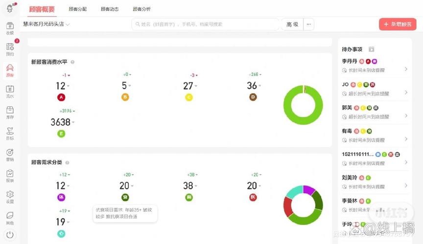Expand the dropdown arrow beside count 3638
Image resolution: width=423 pixels, height=244 pixels.
[73, 122]
